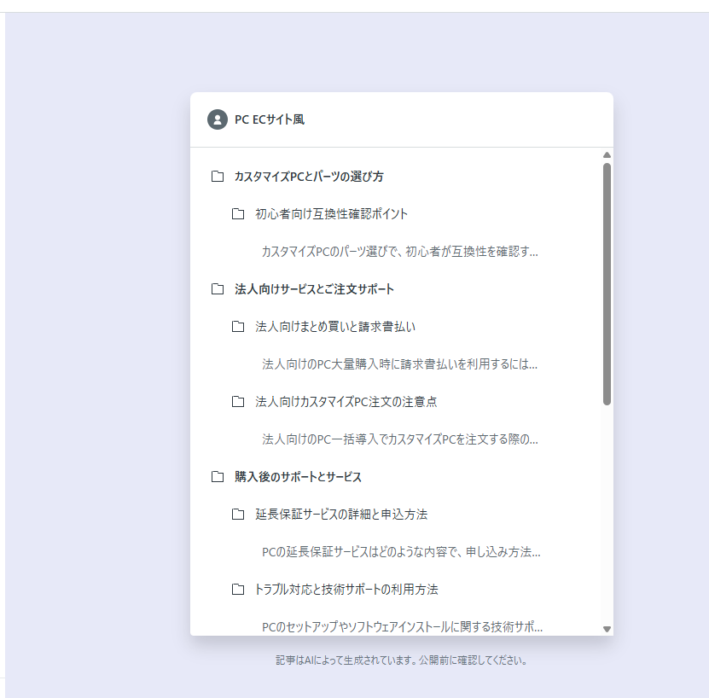The height and width of the screenshot is (698, 709).
Task: Click the folder icon beside 法人向けまとめ買いと請求書払い
Action: click(239, 326)
